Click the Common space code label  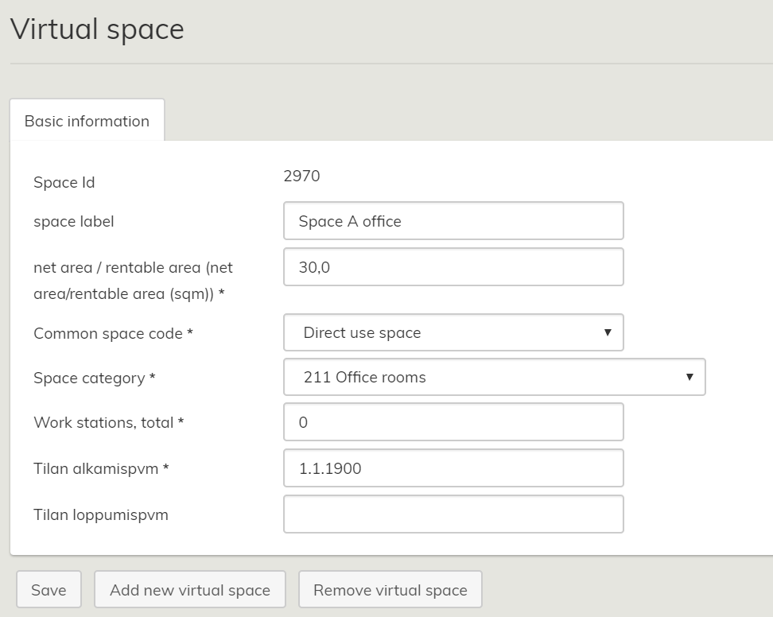tap(113, 334)
